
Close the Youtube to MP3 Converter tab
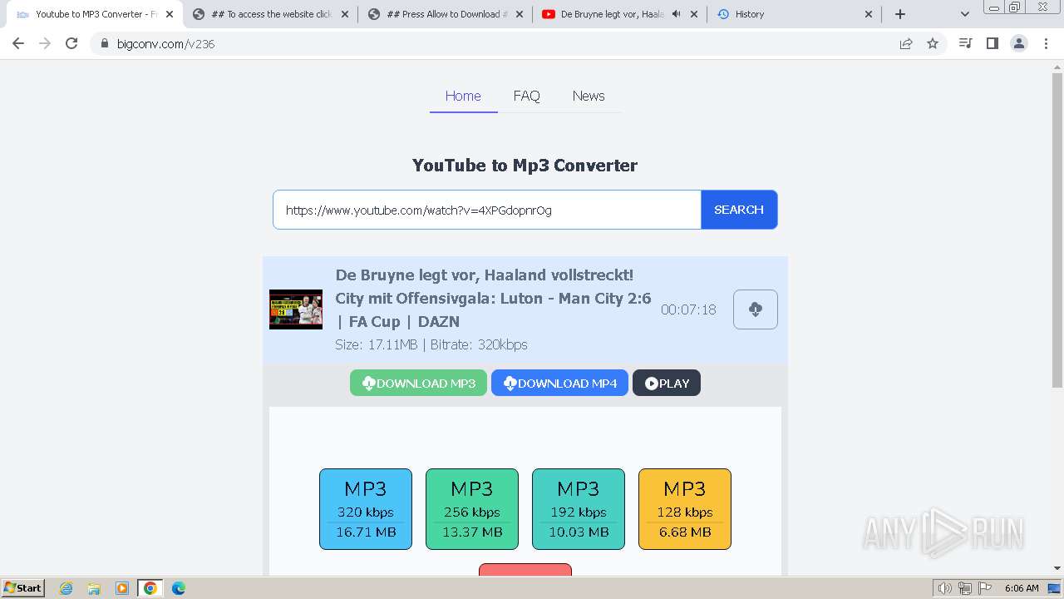pos(170,14)
